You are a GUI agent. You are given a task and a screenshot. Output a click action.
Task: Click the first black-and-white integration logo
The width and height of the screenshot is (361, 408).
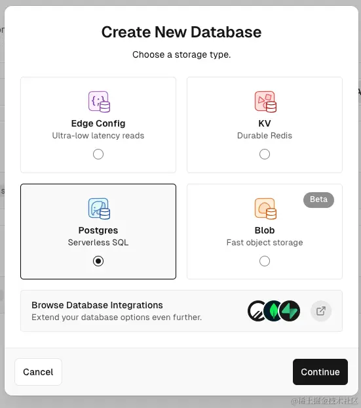[x=256, y=311]
